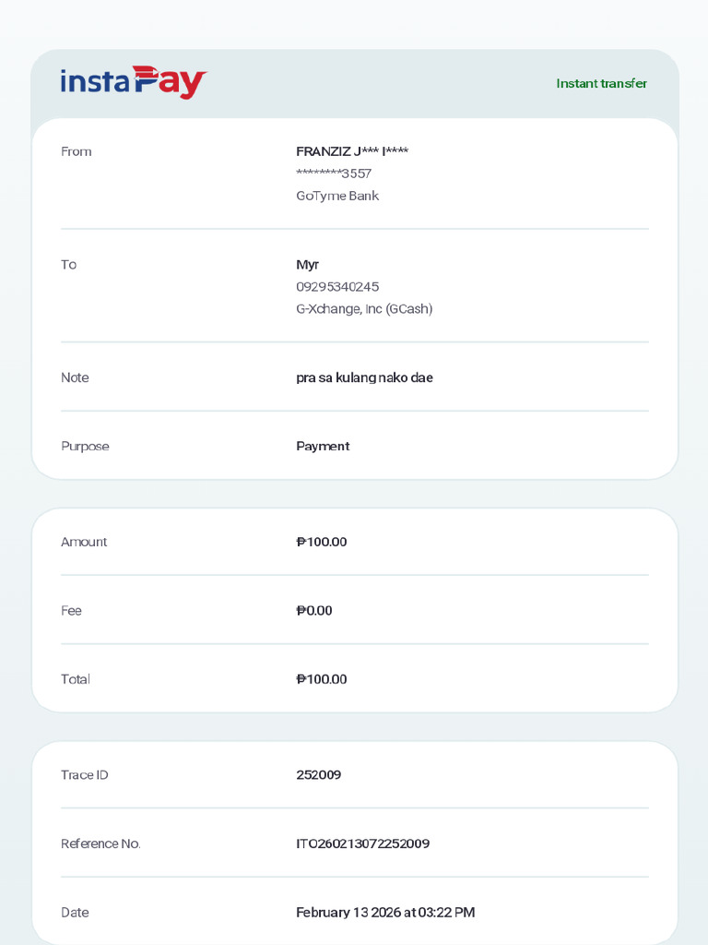708x945 pixels.
Task: Click the Trace ID label
Action: 84,775
